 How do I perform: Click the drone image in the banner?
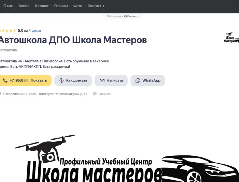click(44, 149)
